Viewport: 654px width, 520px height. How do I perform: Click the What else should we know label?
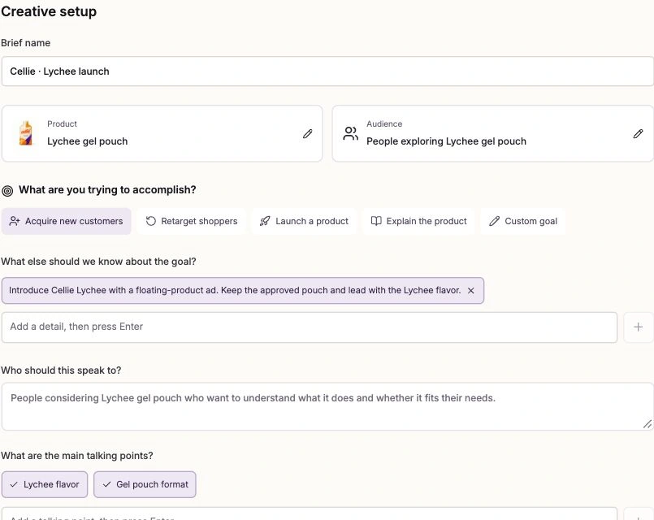(x=98, y=262)
